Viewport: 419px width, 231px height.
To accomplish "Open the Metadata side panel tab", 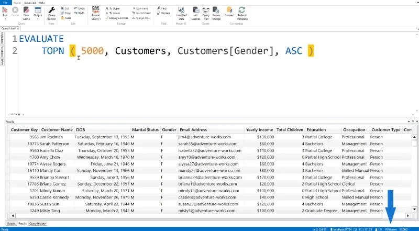I will coord(2,38).
